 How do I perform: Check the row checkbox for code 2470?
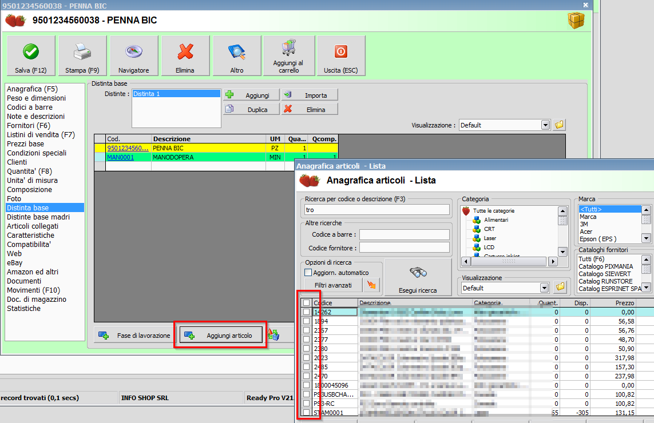pyautogui.click(x=307, y=376)
